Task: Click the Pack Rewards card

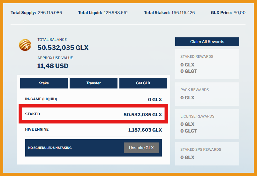Action: point(207,94)
